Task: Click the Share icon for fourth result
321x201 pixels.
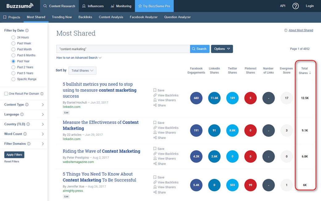Action: 155,192
